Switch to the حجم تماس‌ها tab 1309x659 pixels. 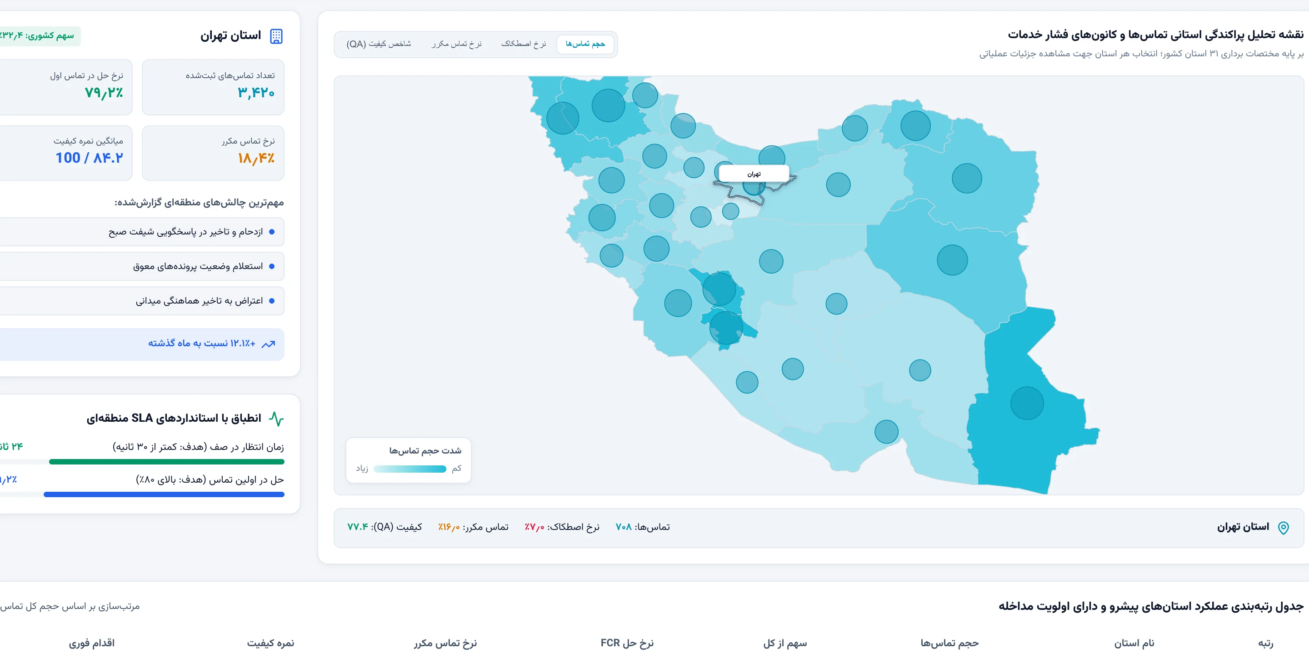pyautogui.click(x=585, y=44)
